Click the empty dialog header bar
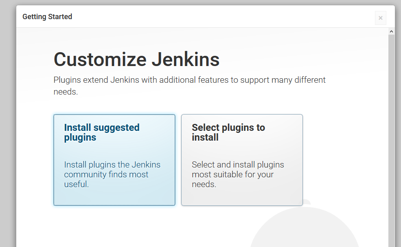Screen dimensions: 401x247 pos(224,17)
